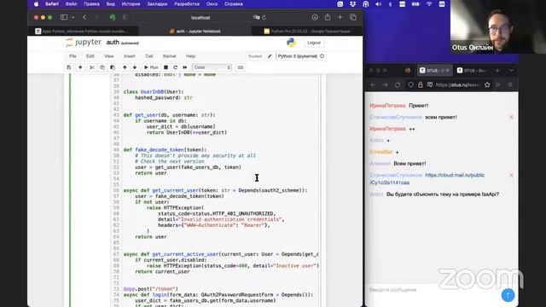
Task: Click the Python 3 (ipykernel) kernel name
Action: (x=298, y=56)
